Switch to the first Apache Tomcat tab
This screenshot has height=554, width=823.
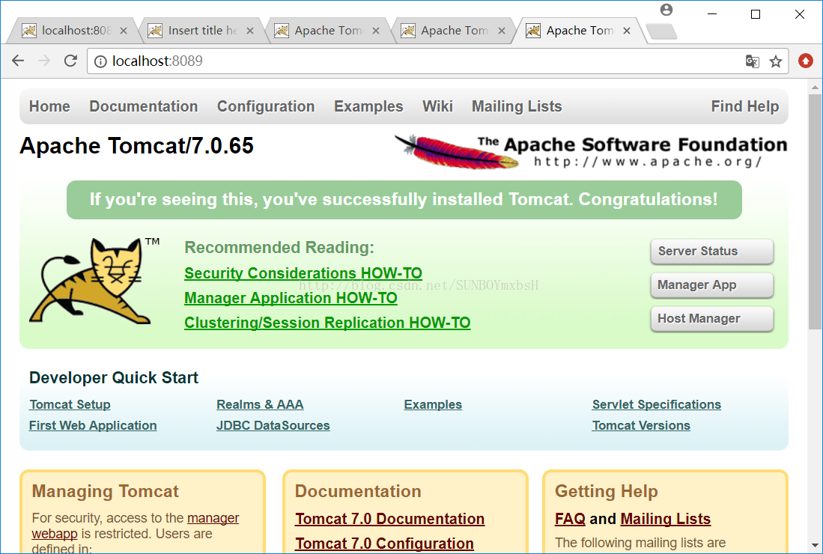(x=326, y=31)
